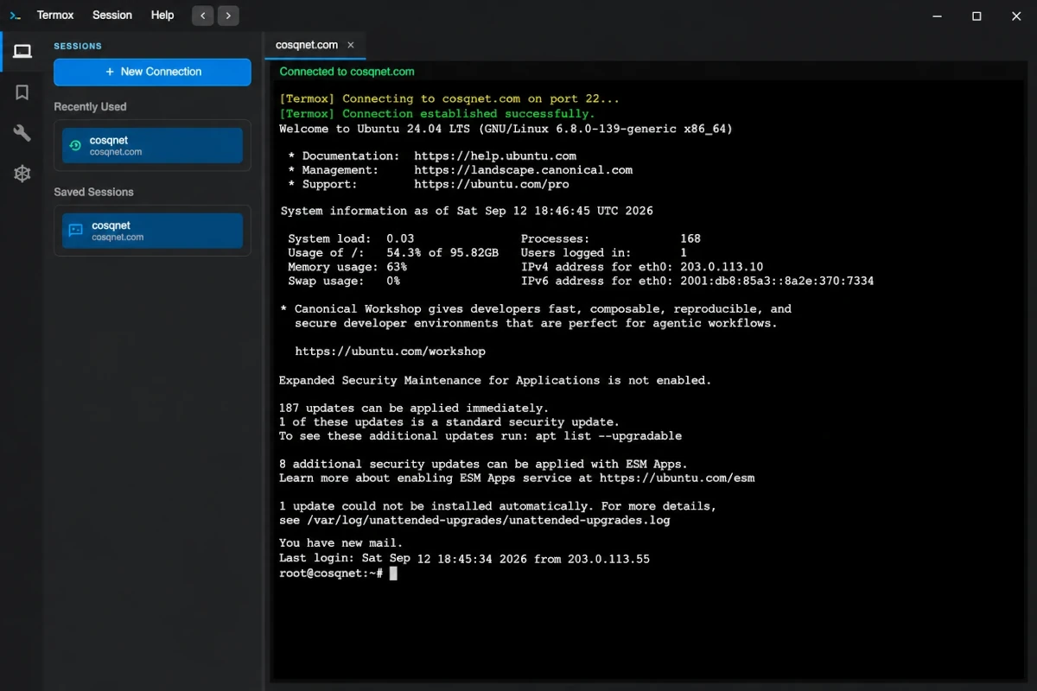Click the IPv6 address 2001:db8:85a3::8a2e:370:7334

(x=777, y=281)
